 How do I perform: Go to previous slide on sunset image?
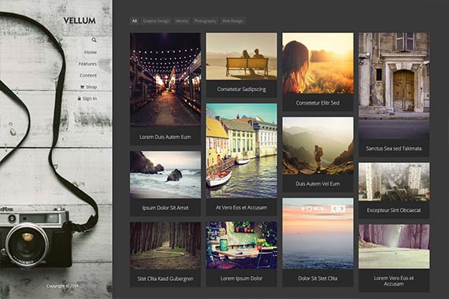[x=335, y=209]
